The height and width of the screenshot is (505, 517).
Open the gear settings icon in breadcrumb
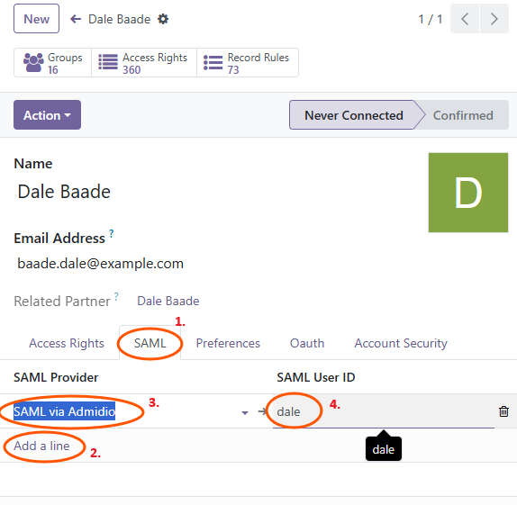tap(163, 19)
